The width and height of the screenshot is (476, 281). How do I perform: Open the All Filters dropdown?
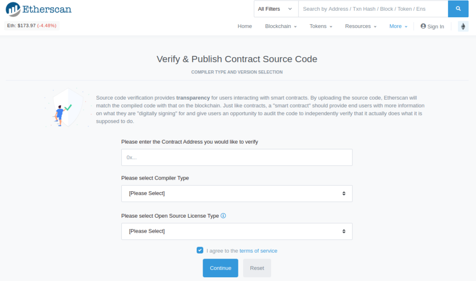275,8
